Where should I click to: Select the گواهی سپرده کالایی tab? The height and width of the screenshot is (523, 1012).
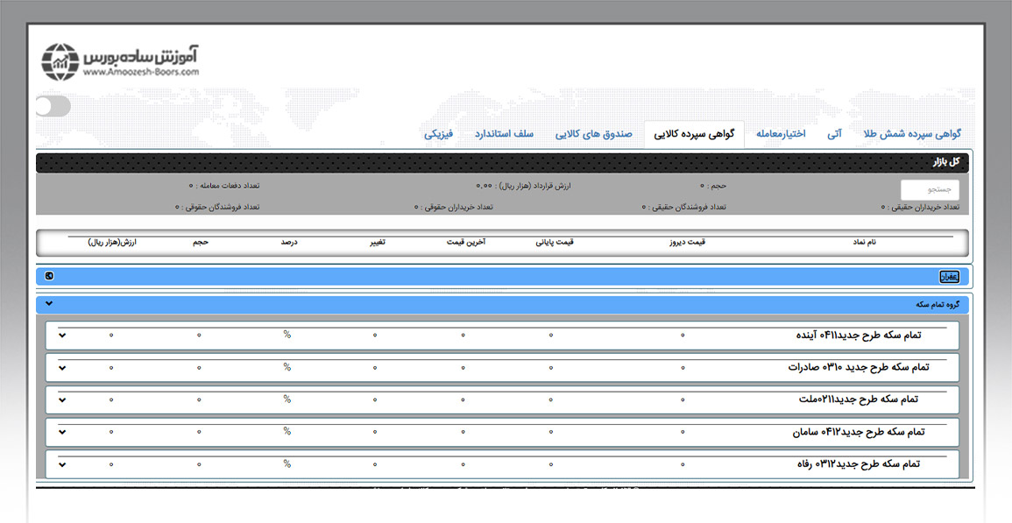click(x=694, y=134)
